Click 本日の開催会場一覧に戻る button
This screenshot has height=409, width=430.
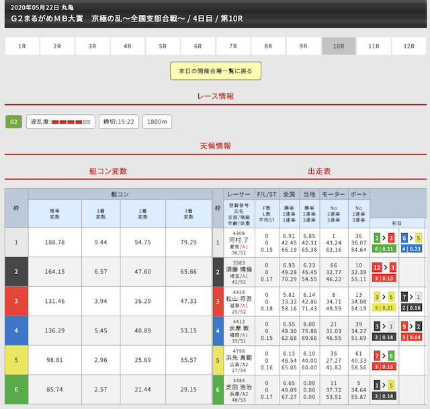216,71
